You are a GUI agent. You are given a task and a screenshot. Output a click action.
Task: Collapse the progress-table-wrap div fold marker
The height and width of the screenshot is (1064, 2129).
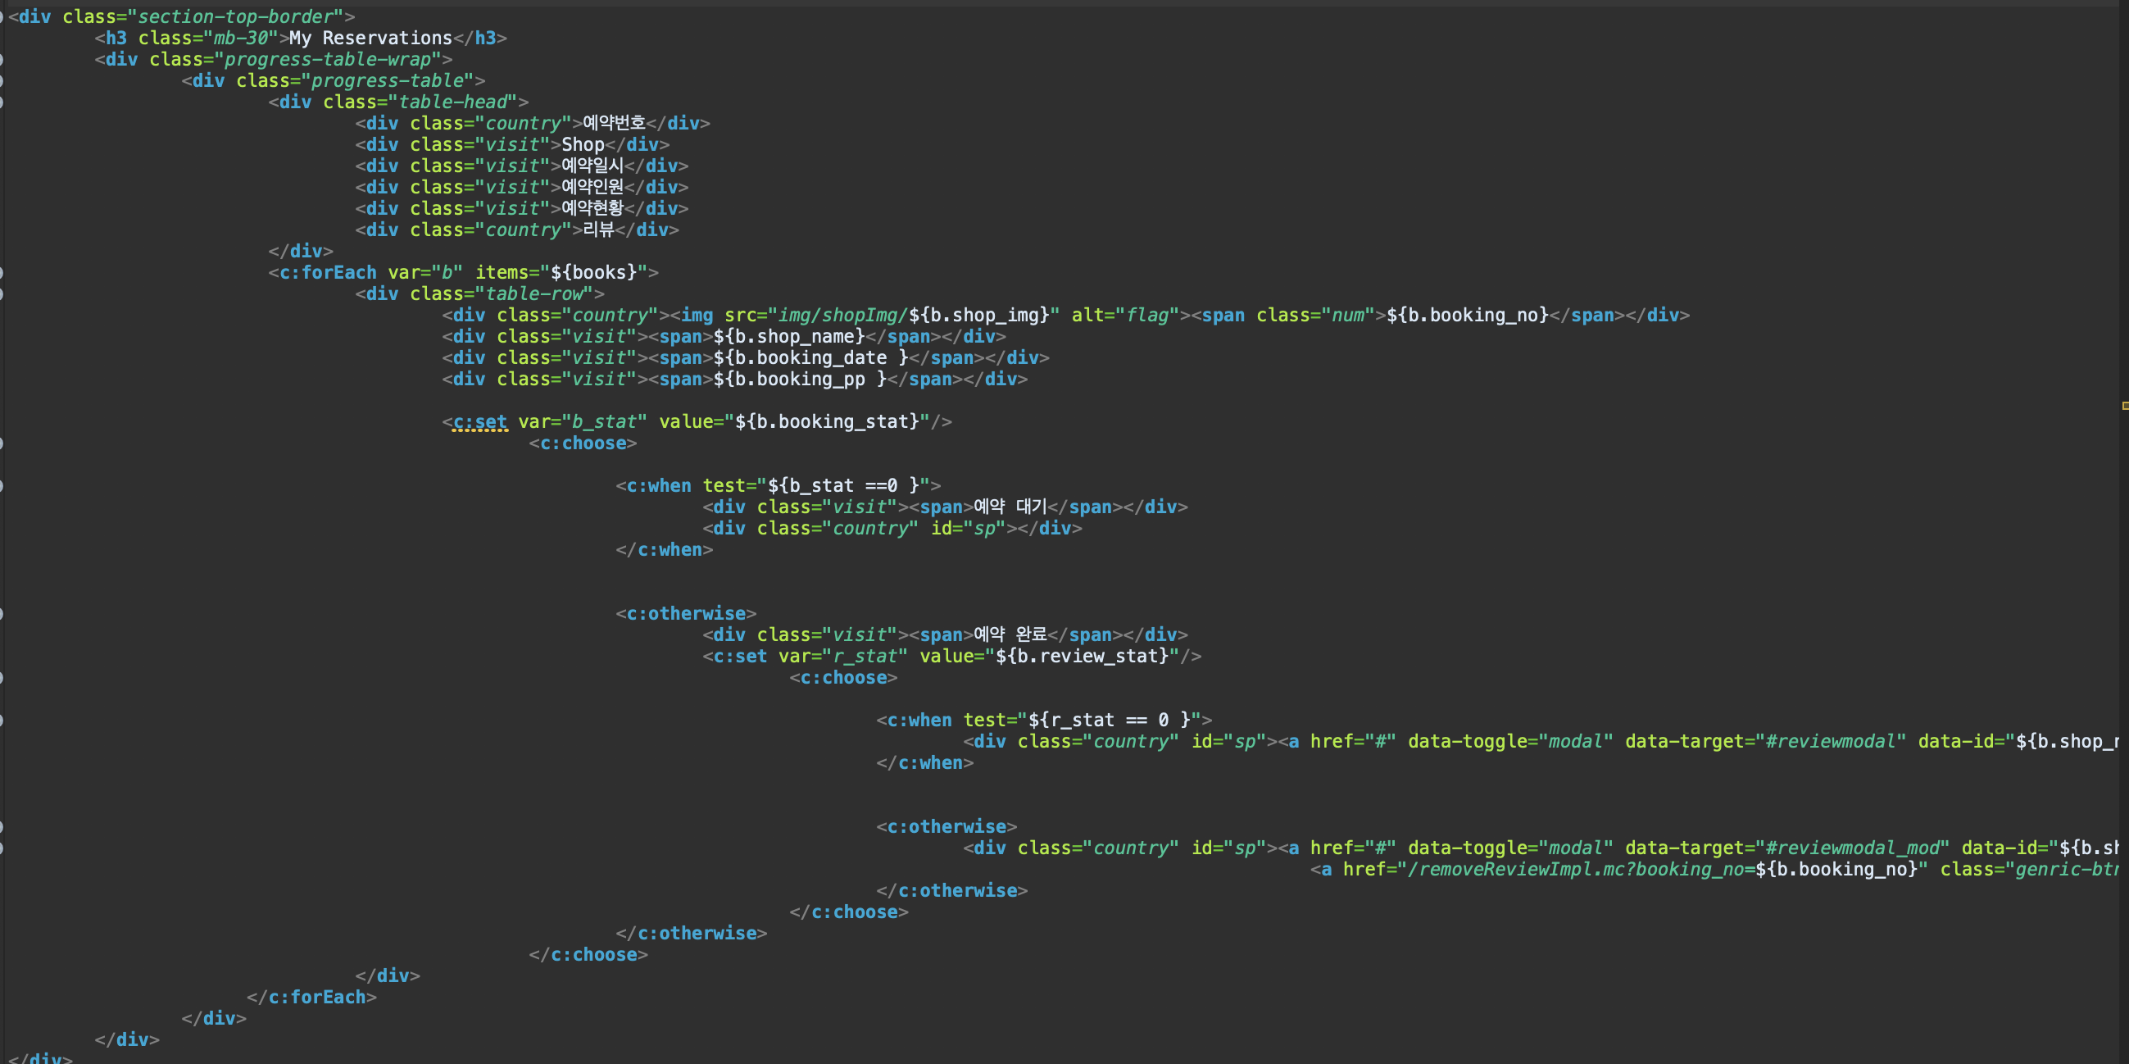(2, 60)
